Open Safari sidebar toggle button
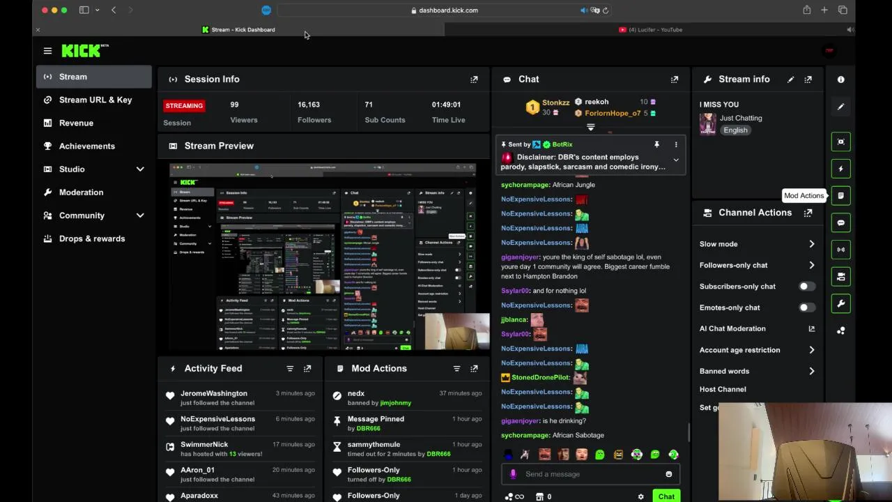The width and height of the screenshot is (892, 502). [x=84, y=10]
